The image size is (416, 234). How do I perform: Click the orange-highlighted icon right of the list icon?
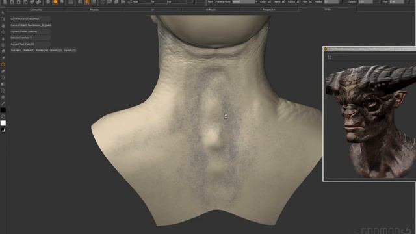click(87, 2)
